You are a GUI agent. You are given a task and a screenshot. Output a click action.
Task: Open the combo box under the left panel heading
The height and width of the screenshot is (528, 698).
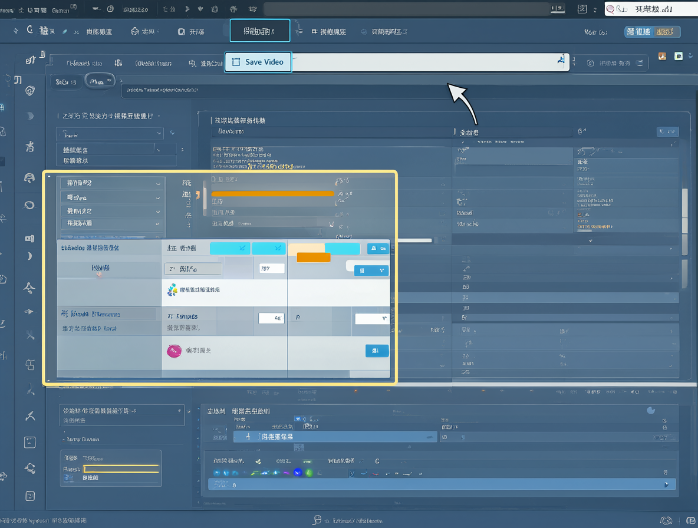[x=110, y=133]
